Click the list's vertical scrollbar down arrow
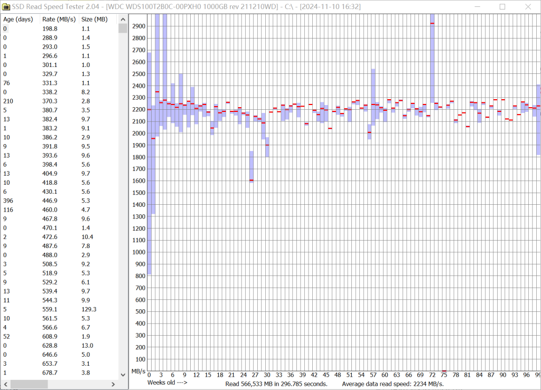 pyautogui.click(x=123, y=375)
